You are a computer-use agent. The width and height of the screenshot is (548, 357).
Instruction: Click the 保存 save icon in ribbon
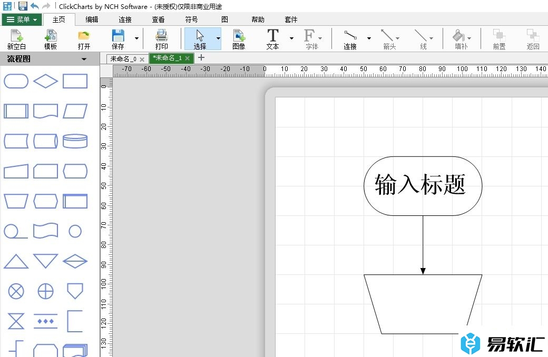coord(118,39)
